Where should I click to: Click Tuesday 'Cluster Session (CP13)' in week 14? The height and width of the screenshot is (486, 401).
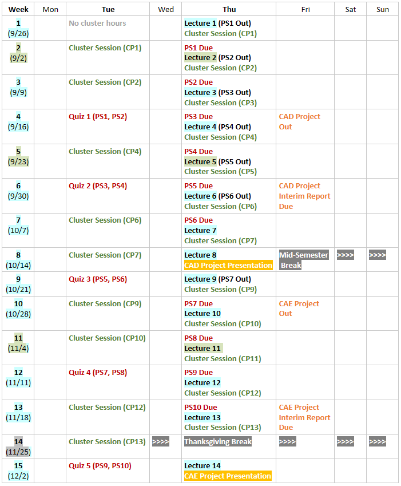point(107,441)
